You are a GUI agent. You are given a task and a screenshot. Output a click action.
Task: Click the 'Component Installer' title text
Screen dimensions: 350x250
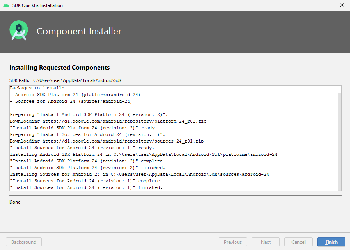coord(79,31)
